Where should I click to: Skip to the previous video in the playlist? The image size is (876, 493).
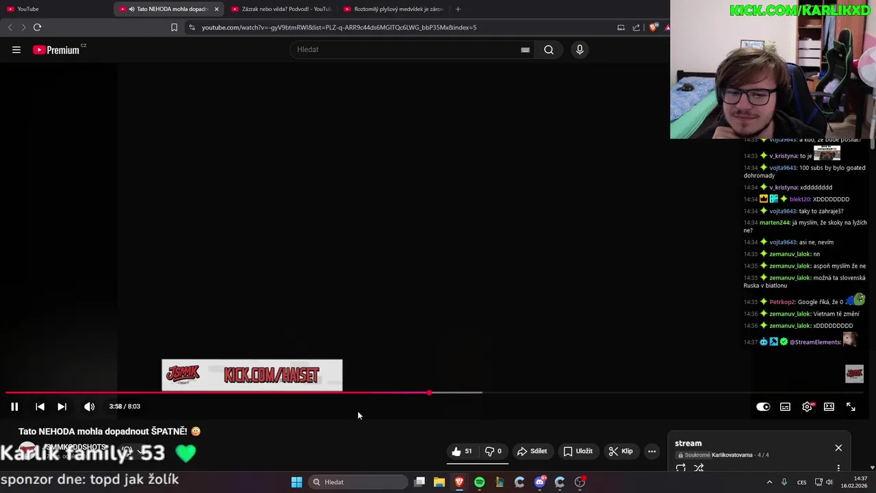click(x=40, y=407)
